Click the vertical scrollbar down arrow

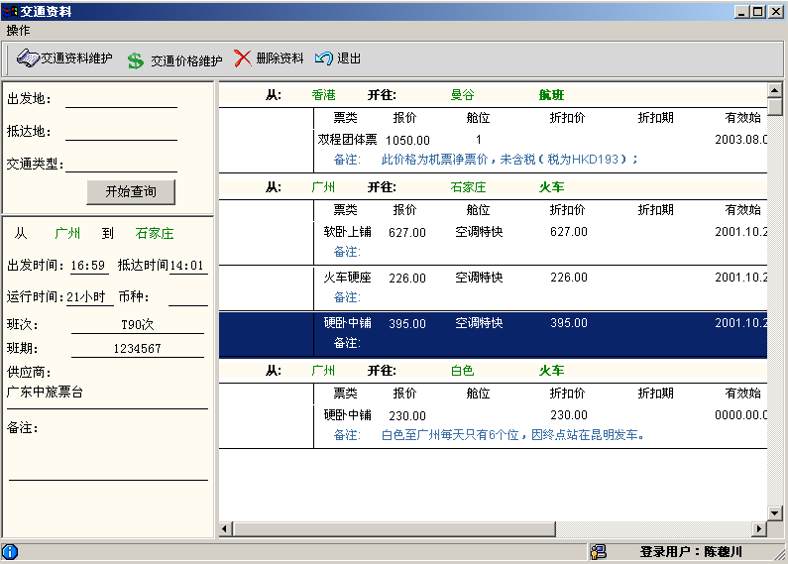pos(775,513)
